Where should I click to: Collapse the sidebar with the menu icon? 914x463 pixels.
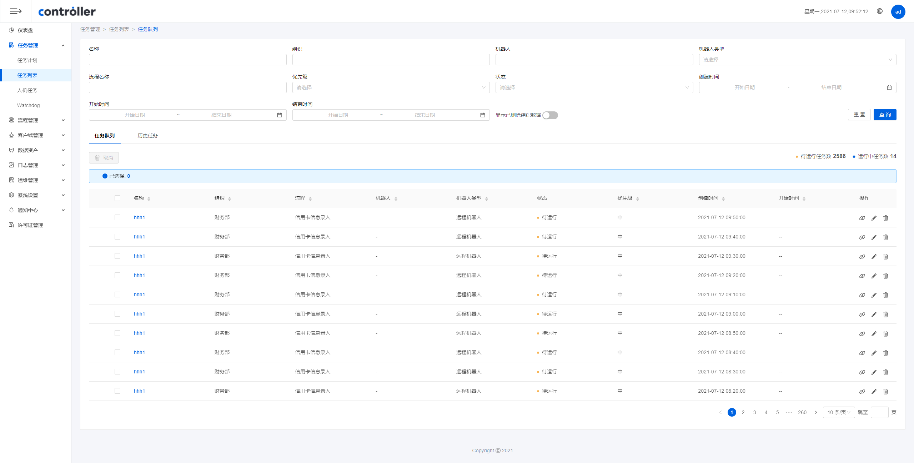click(15, 11)
